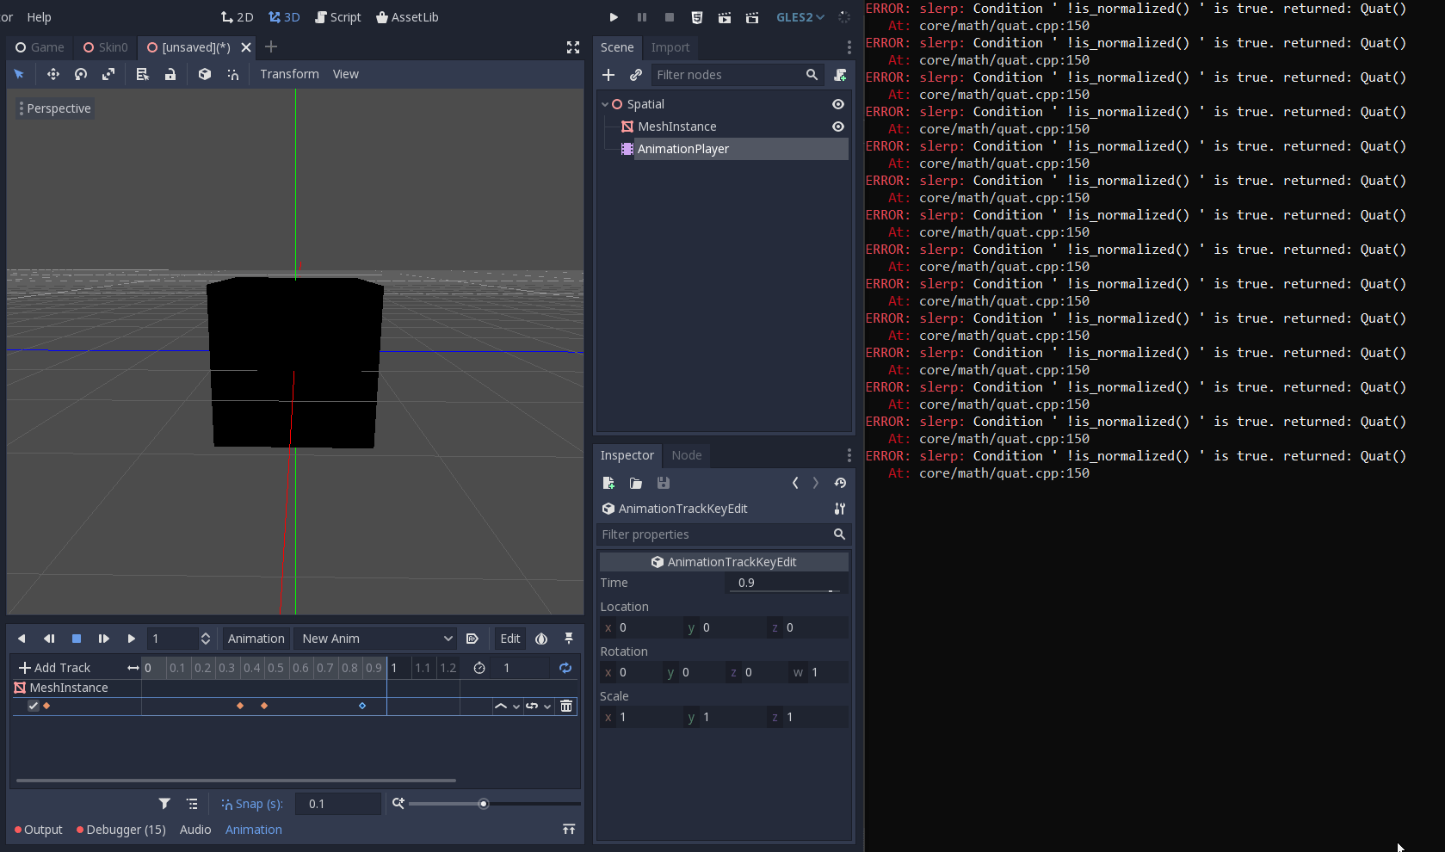Enable snapping with the snap icon

click(233, 74)
